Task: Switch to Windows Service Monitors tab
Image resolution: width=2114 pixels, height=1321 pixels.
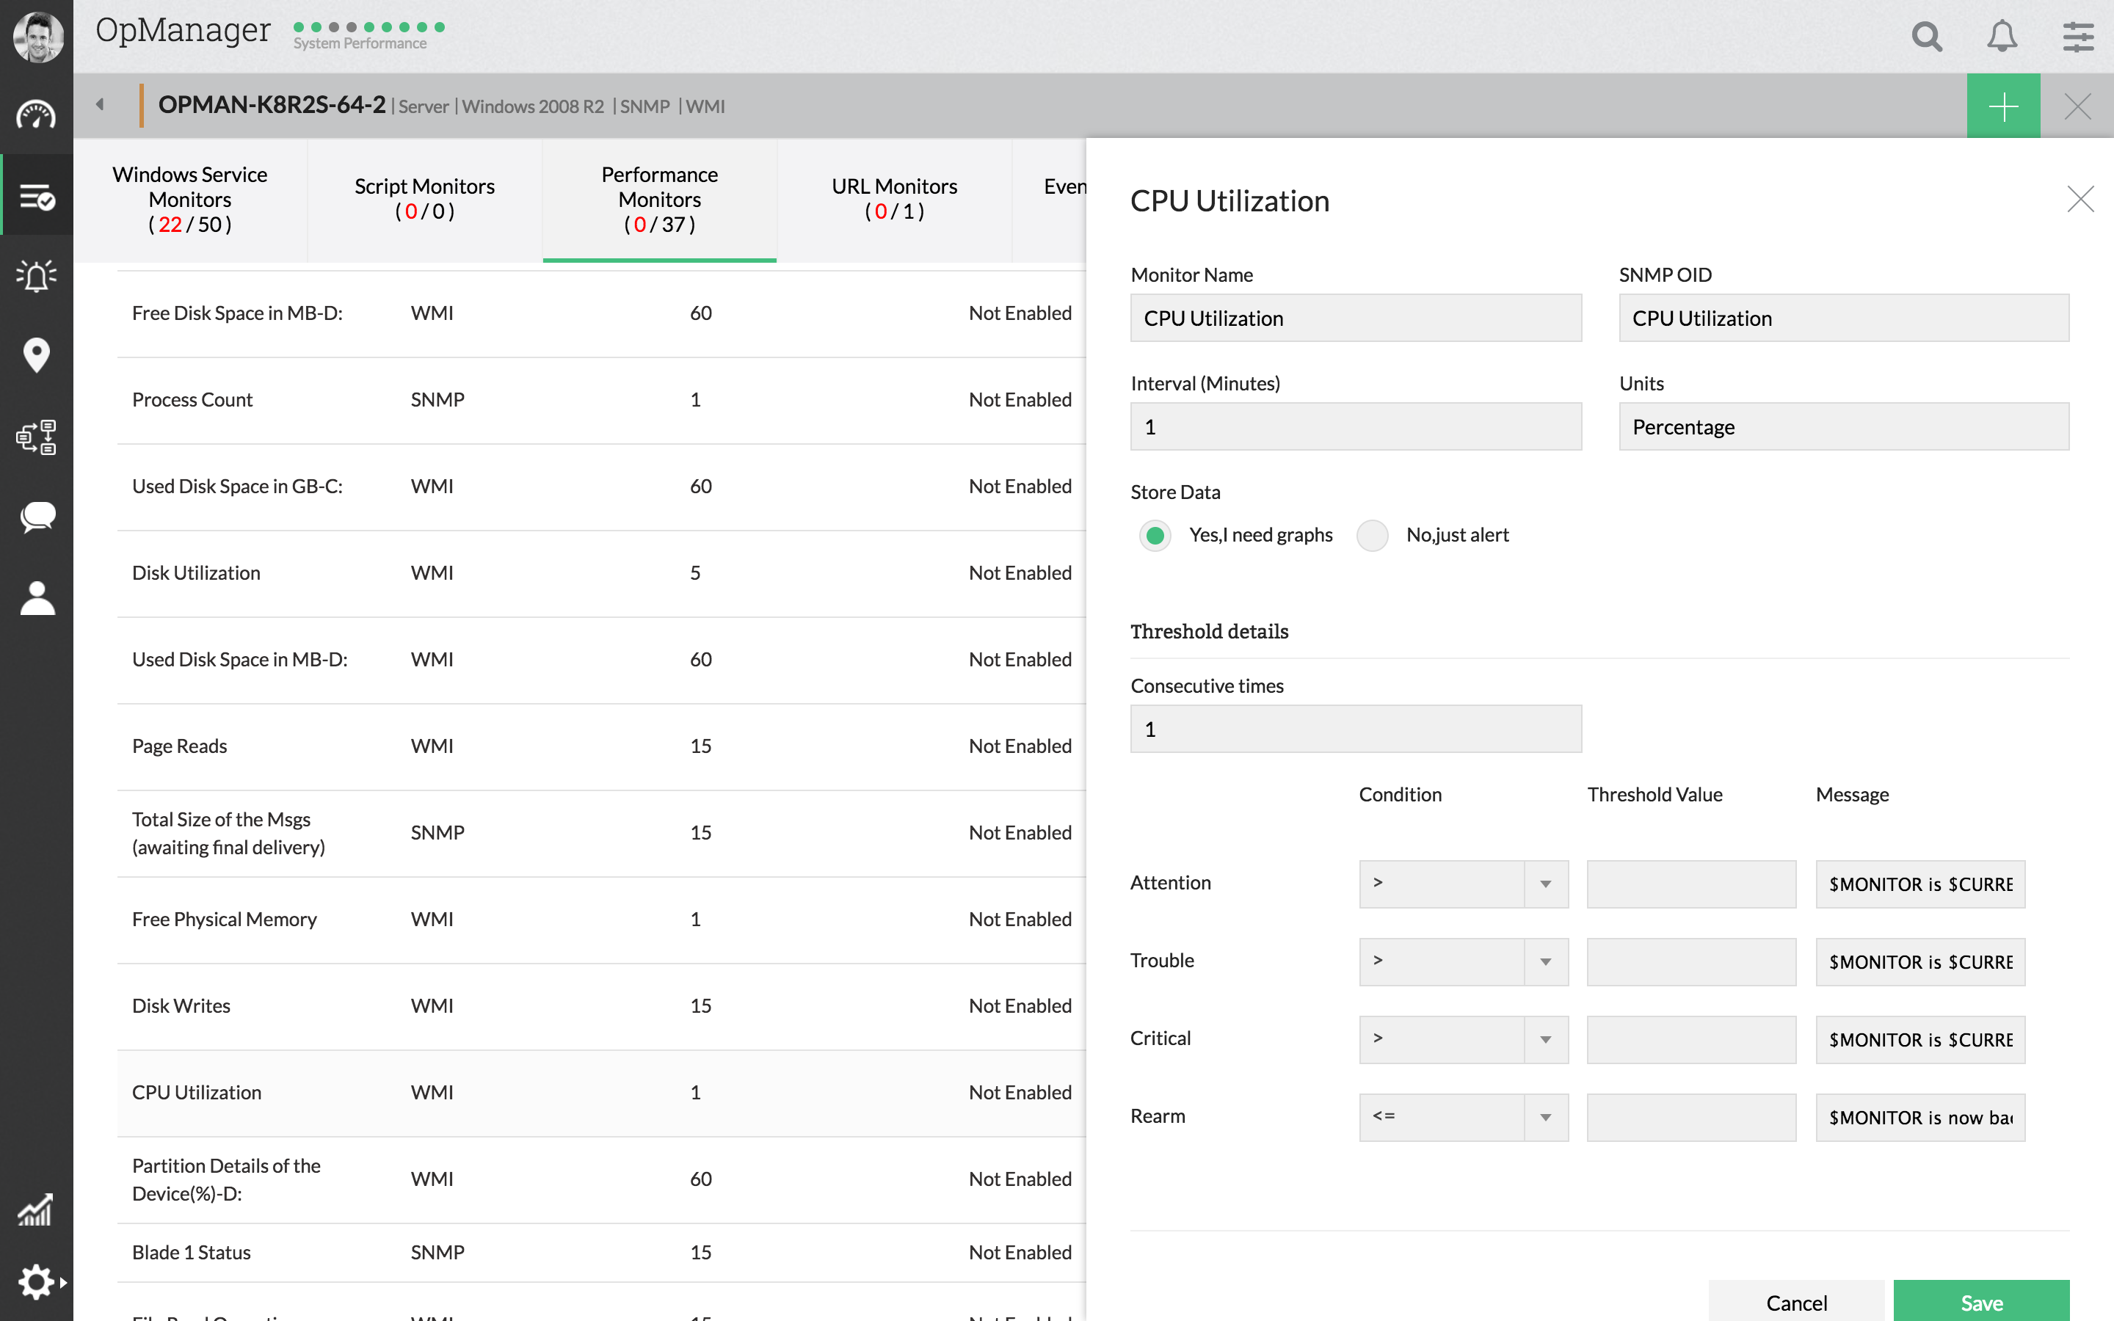Action: point(189,199)
